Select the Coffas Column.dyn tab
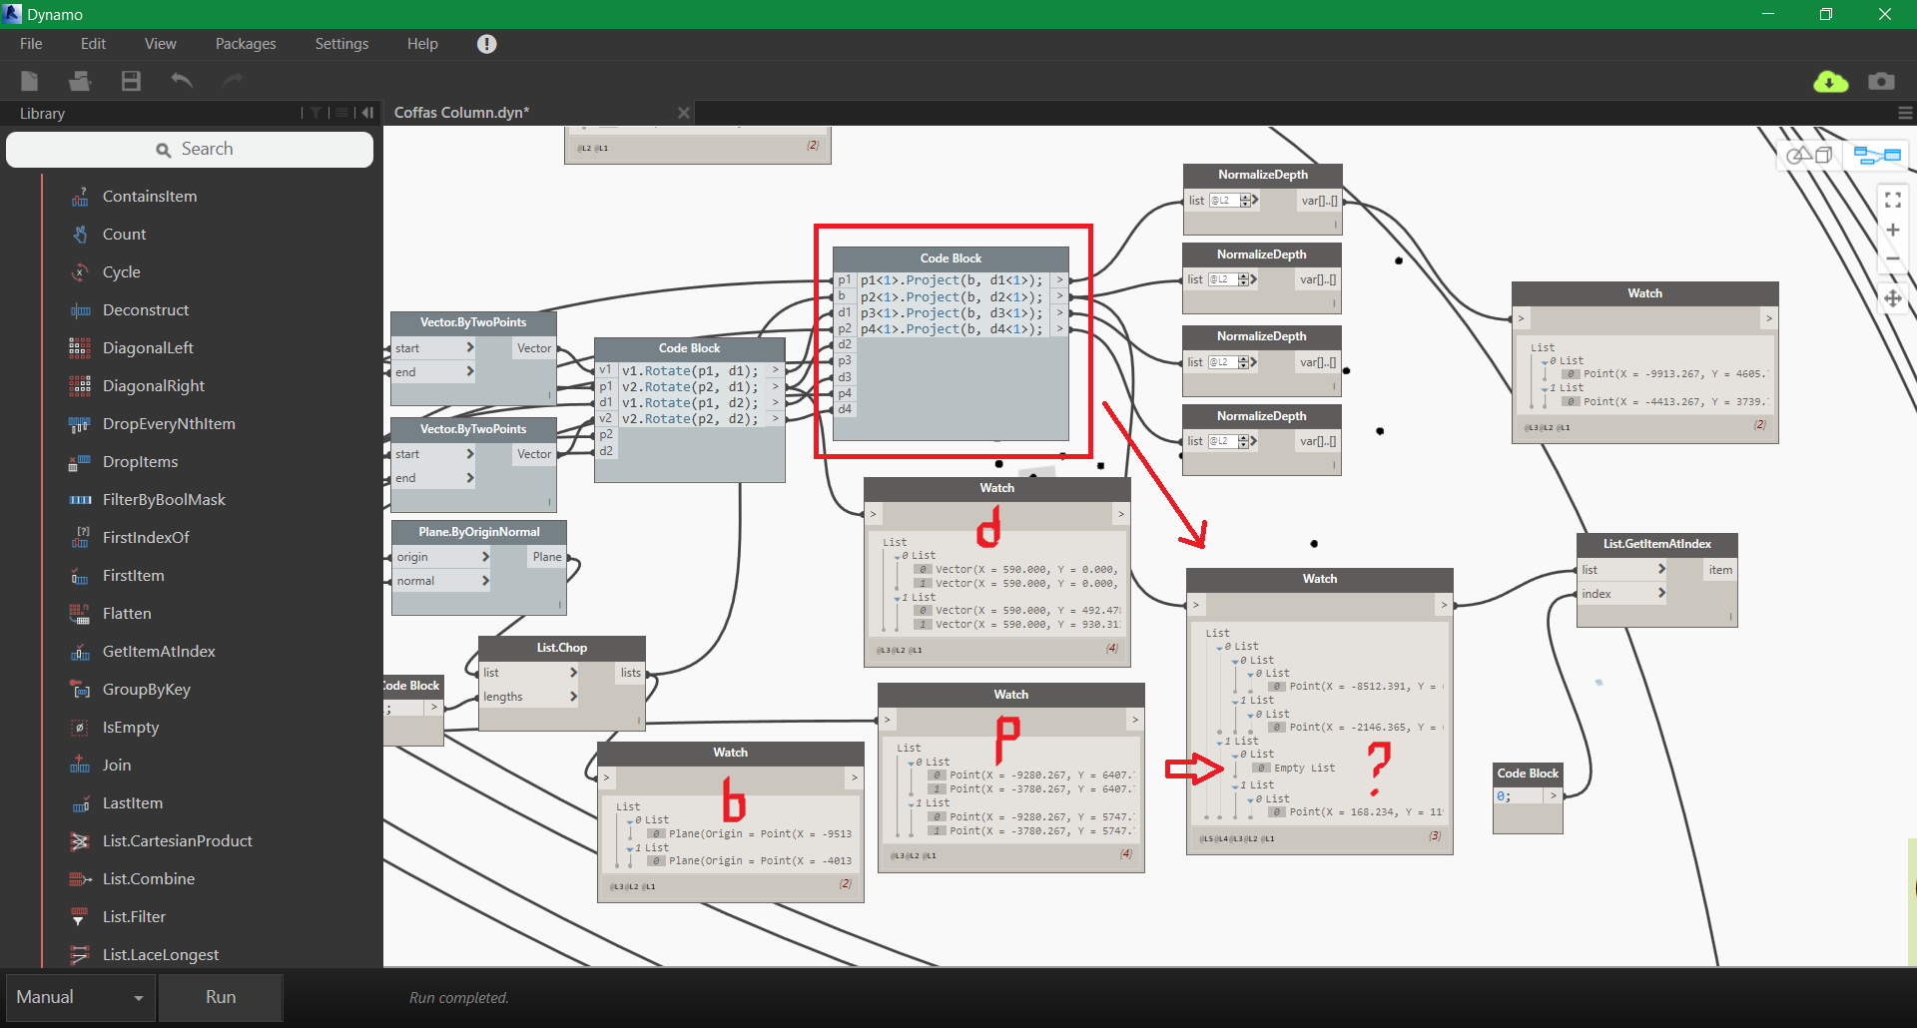The width and height of the screenshot is (1917, 1028). [461, 113]
